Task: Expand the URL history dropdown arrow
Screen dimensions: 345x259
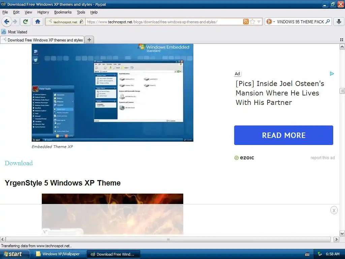Action: (259, 22)
